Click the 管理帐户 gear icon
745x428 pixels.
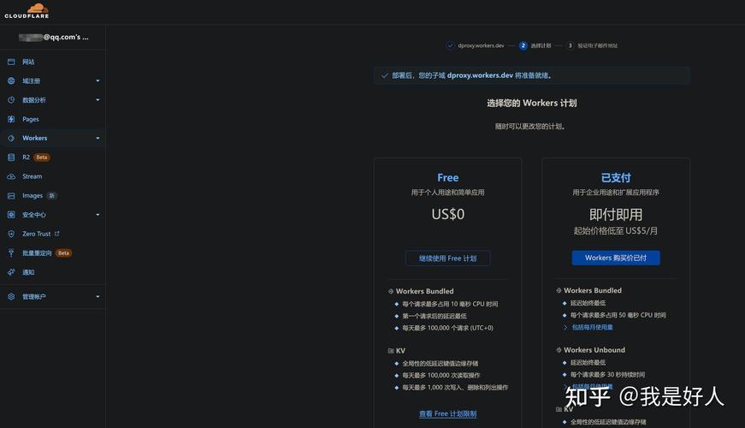11,296
